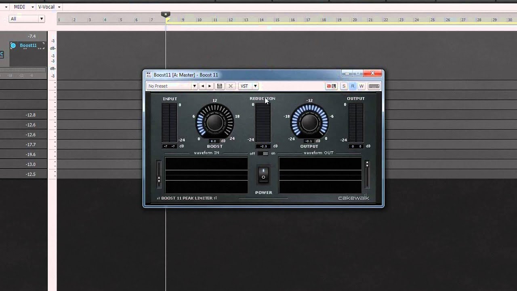Adjust waveform OUT zoom slider

coord(367,174)
